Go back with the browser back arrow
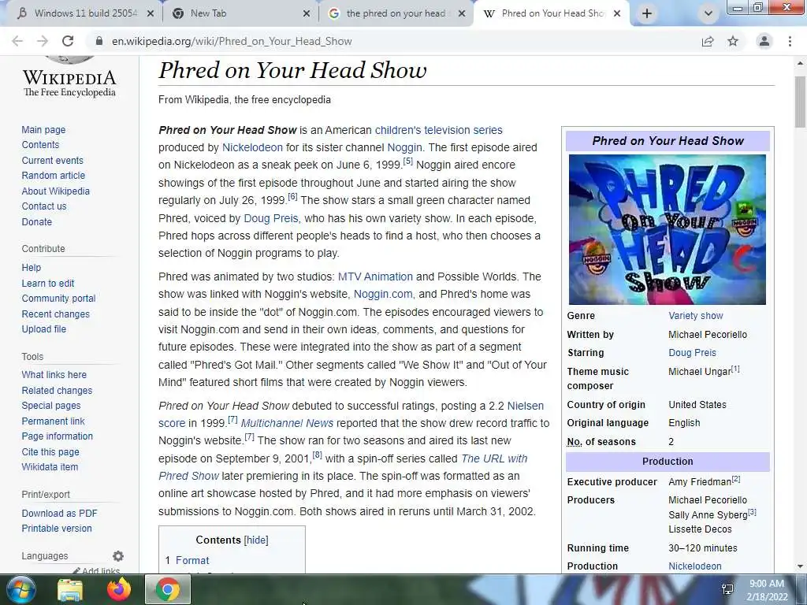The width and height of the screenshot is (807, 605). coord(17,41)
